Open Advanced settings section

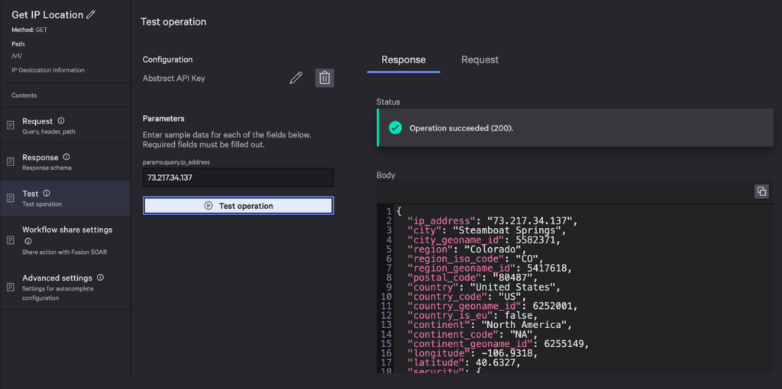[57, 278]
